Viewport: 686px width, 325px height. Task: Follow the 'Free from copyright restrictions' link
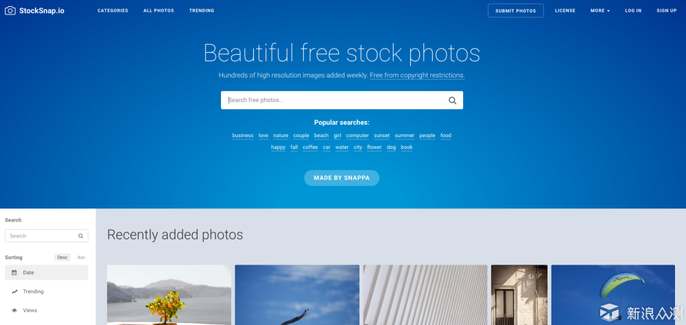[x=417, y=75]
